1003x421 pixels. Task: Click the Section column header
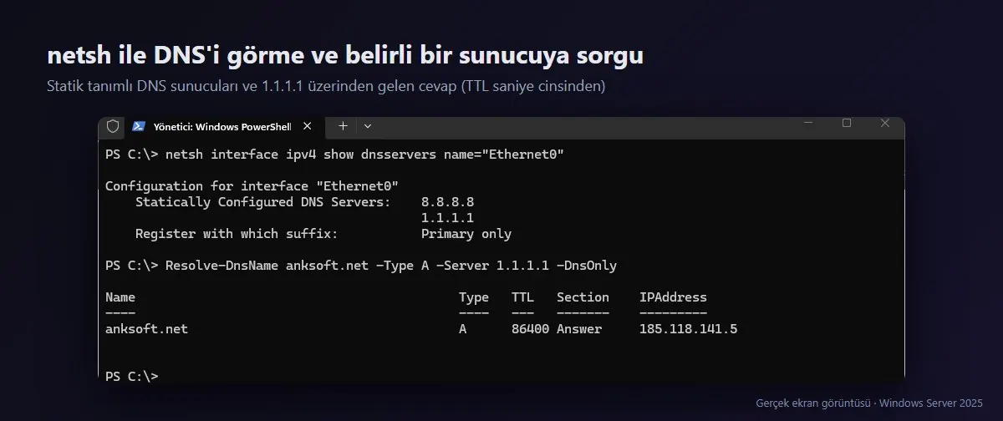583,297
